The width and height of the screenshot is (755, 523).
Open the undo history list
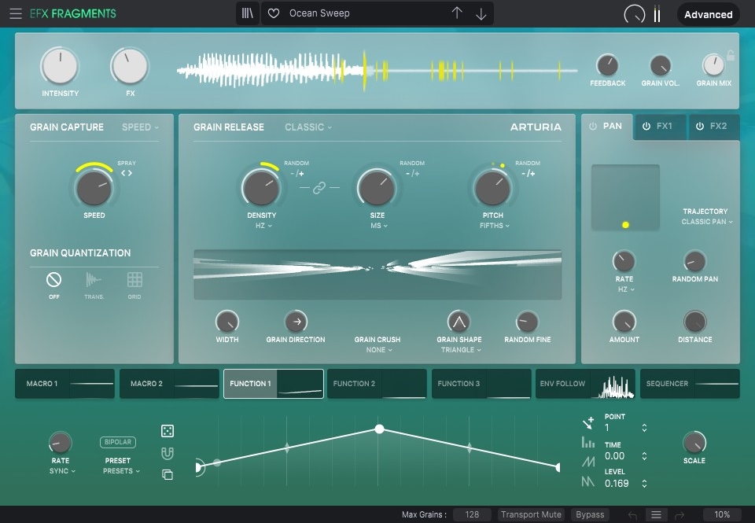[656, 515]
